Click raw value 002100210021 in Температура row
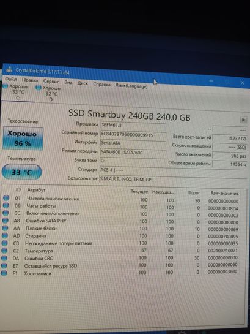Screen dimensions: 250x334 223,251
